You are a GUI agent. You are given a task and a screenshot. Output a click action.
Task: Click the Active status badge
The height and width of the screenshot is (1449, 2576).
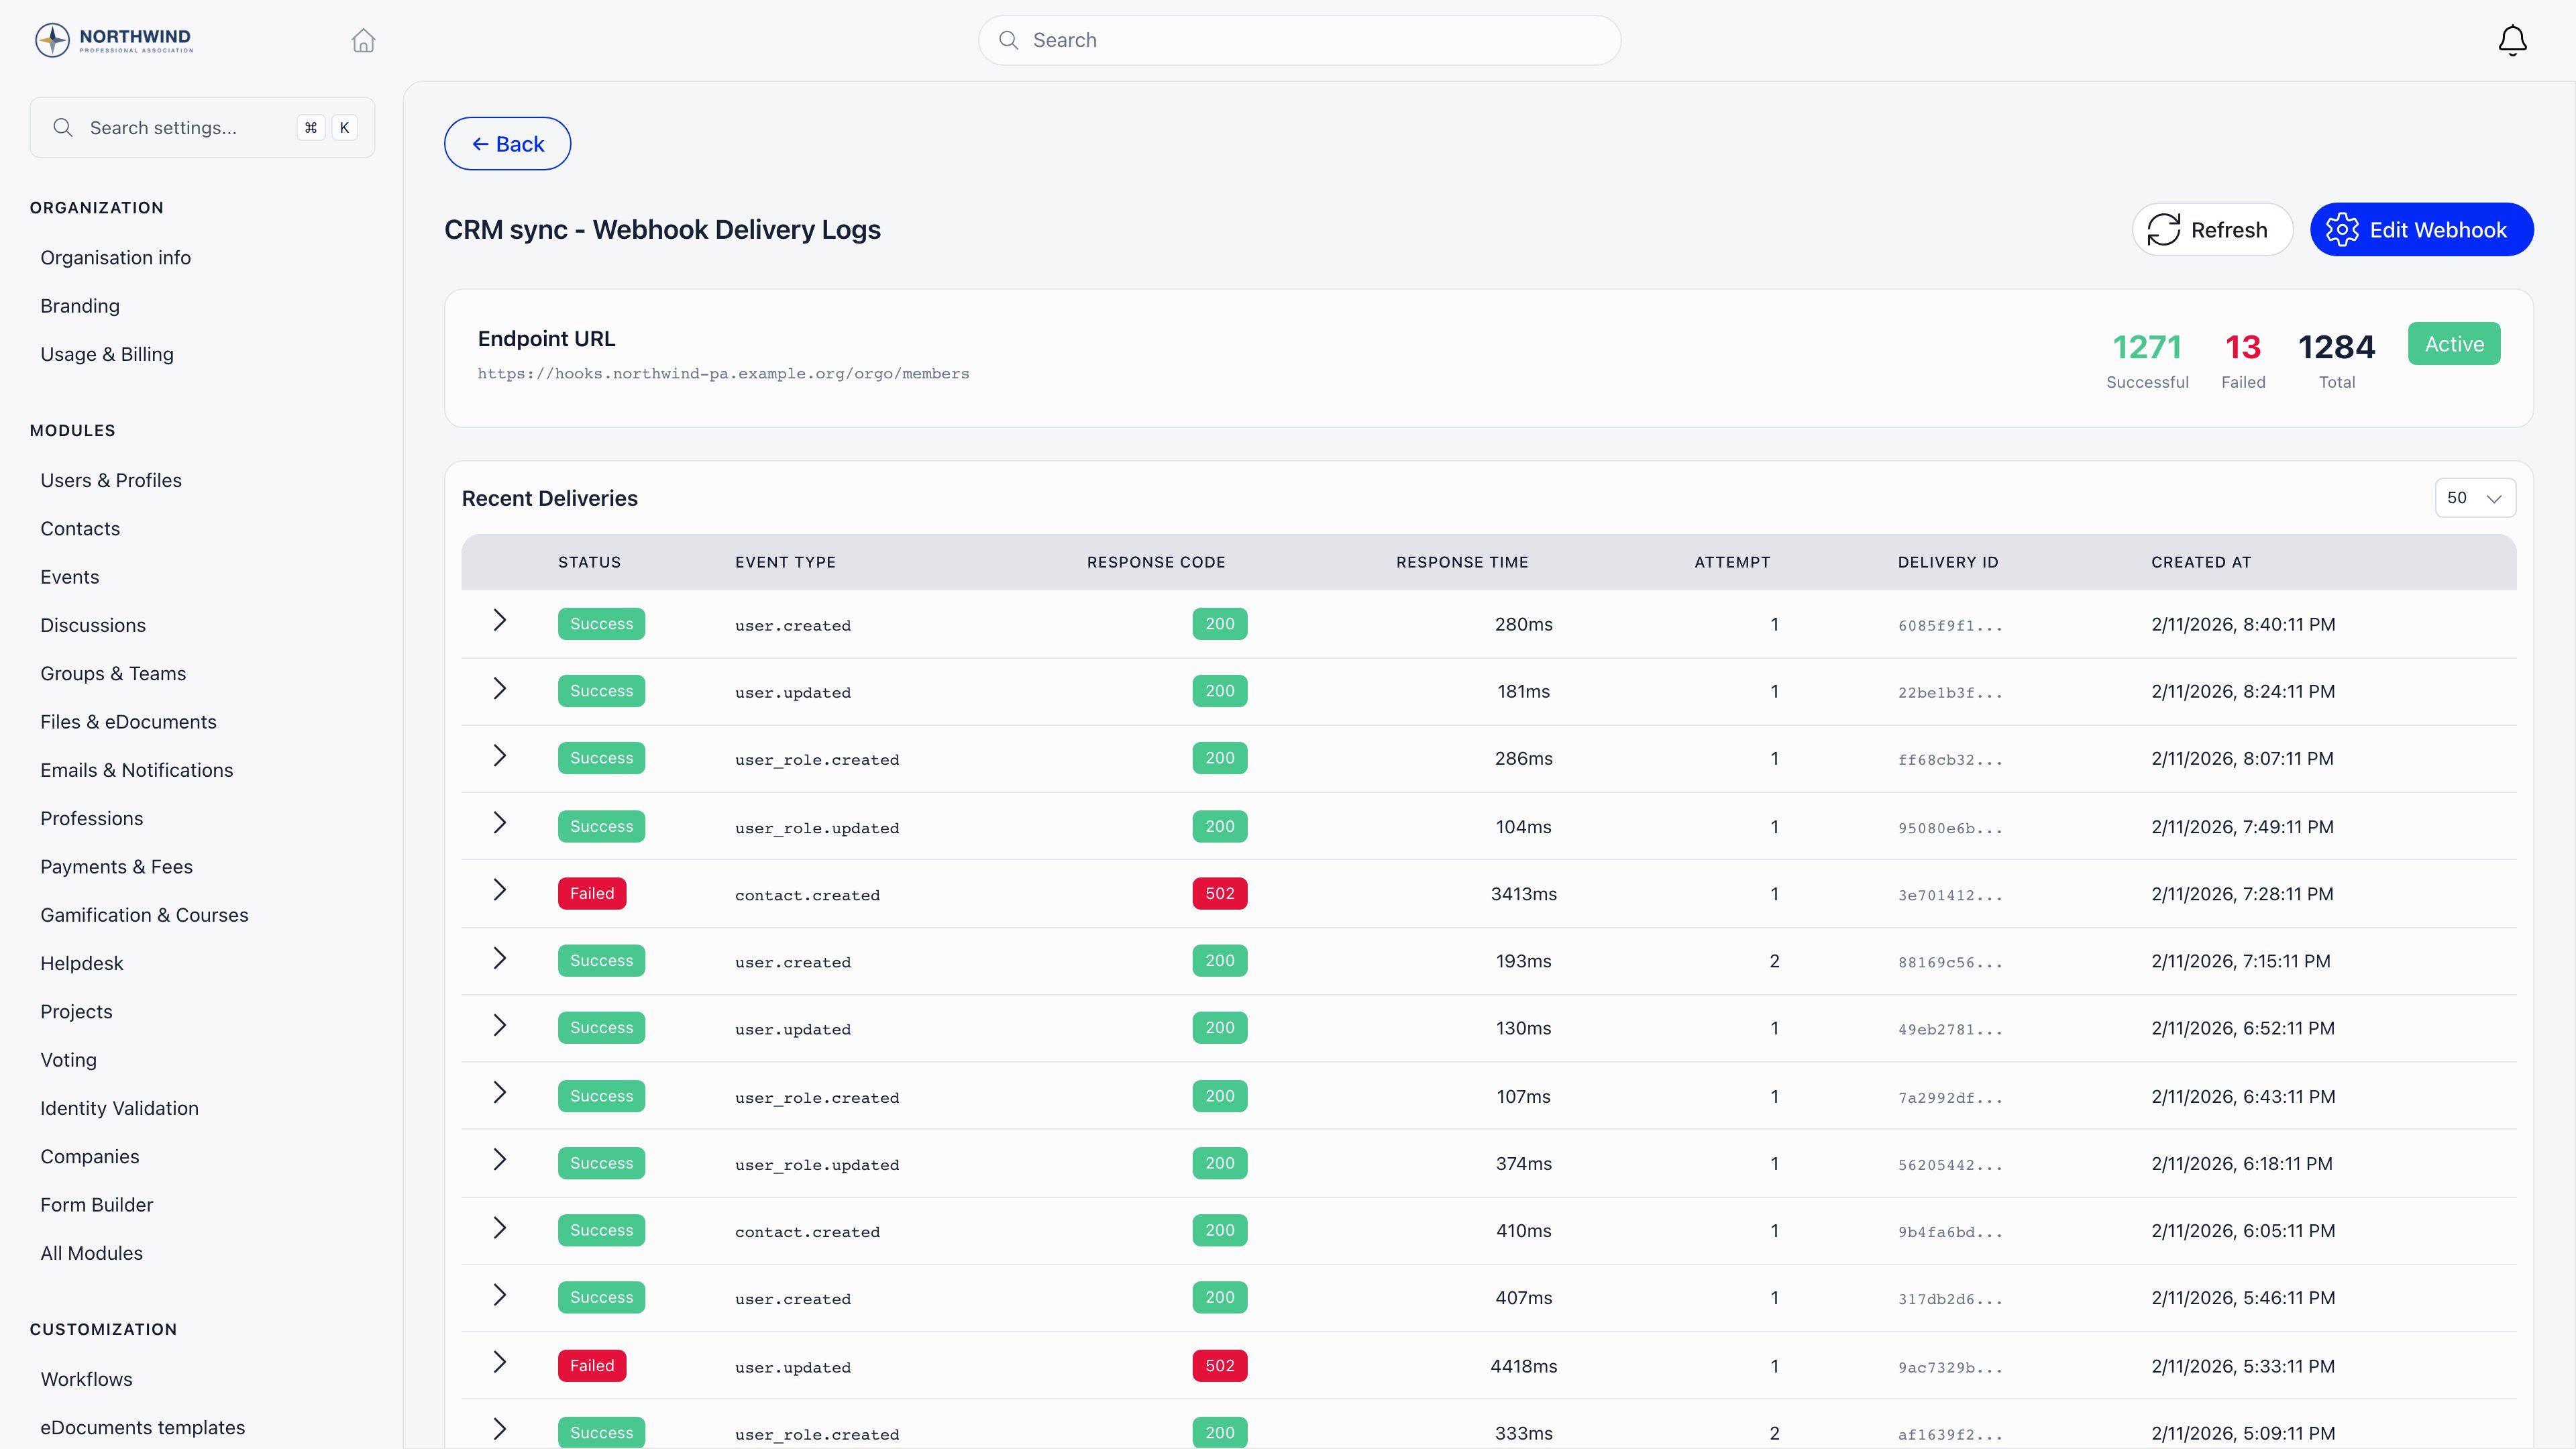coord(2454,344)
